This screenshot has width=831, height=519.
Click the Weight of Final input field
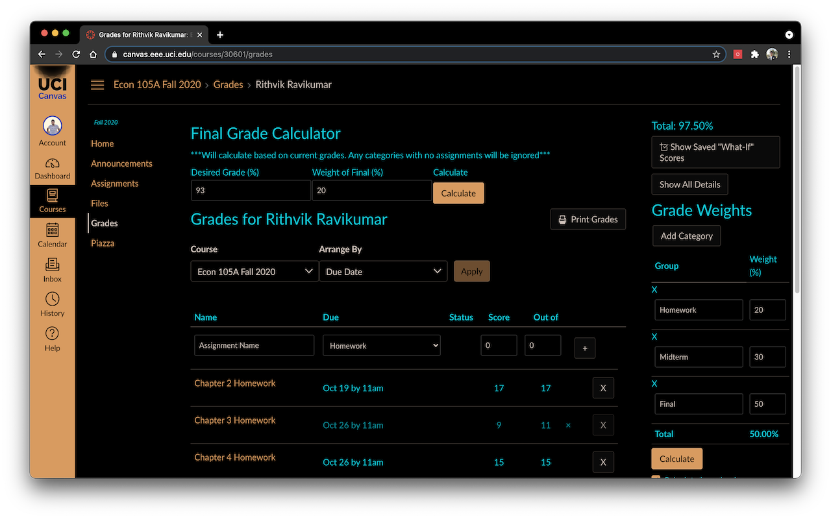click(x=372, y=191)
